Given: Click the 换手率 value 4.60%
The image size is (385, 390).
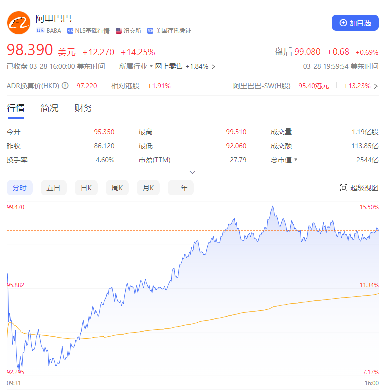Looking at the screenshot, I should [105, 160].
